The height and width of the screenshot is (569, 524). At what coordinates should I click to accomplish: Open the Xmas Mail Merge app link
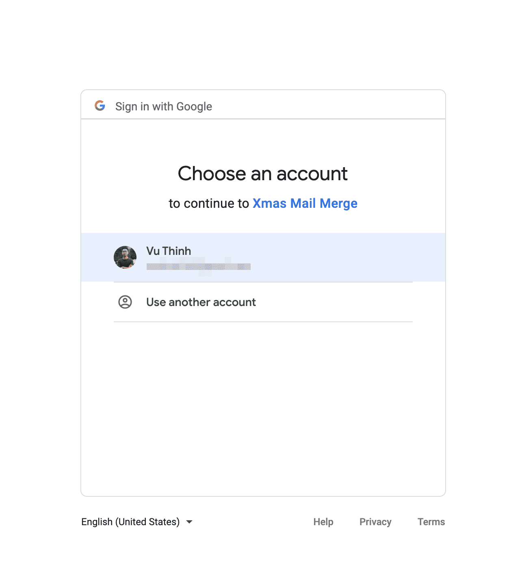pos(305,203)
